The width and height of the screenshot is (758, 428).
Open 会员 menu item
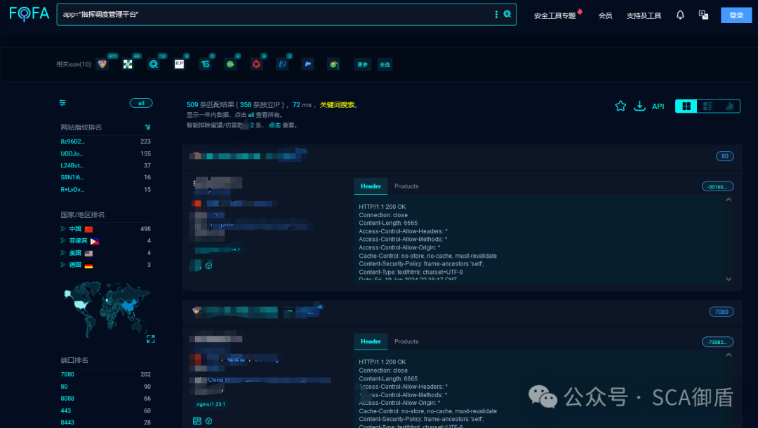click(605, 15)
